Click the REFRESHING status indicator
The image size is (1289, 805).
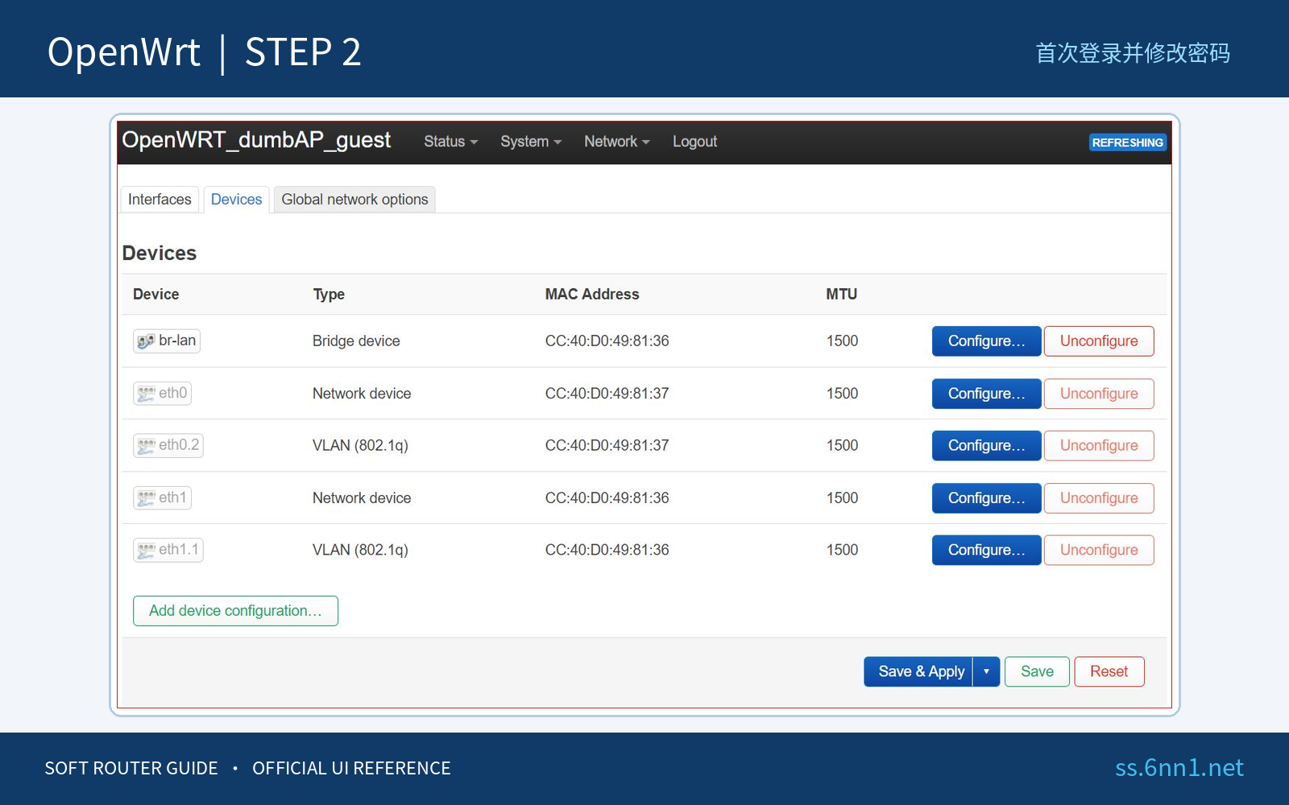pyautogui.click(x=1128, y=142)
